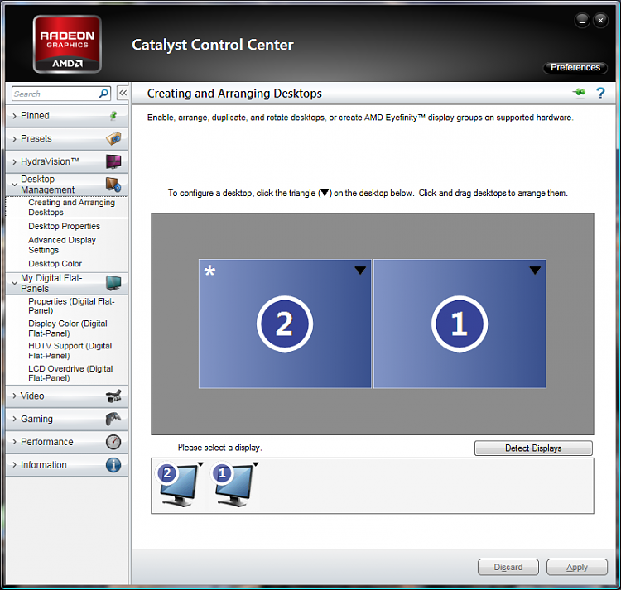Close the Catalyst Control Center window

tap(600, 20)
